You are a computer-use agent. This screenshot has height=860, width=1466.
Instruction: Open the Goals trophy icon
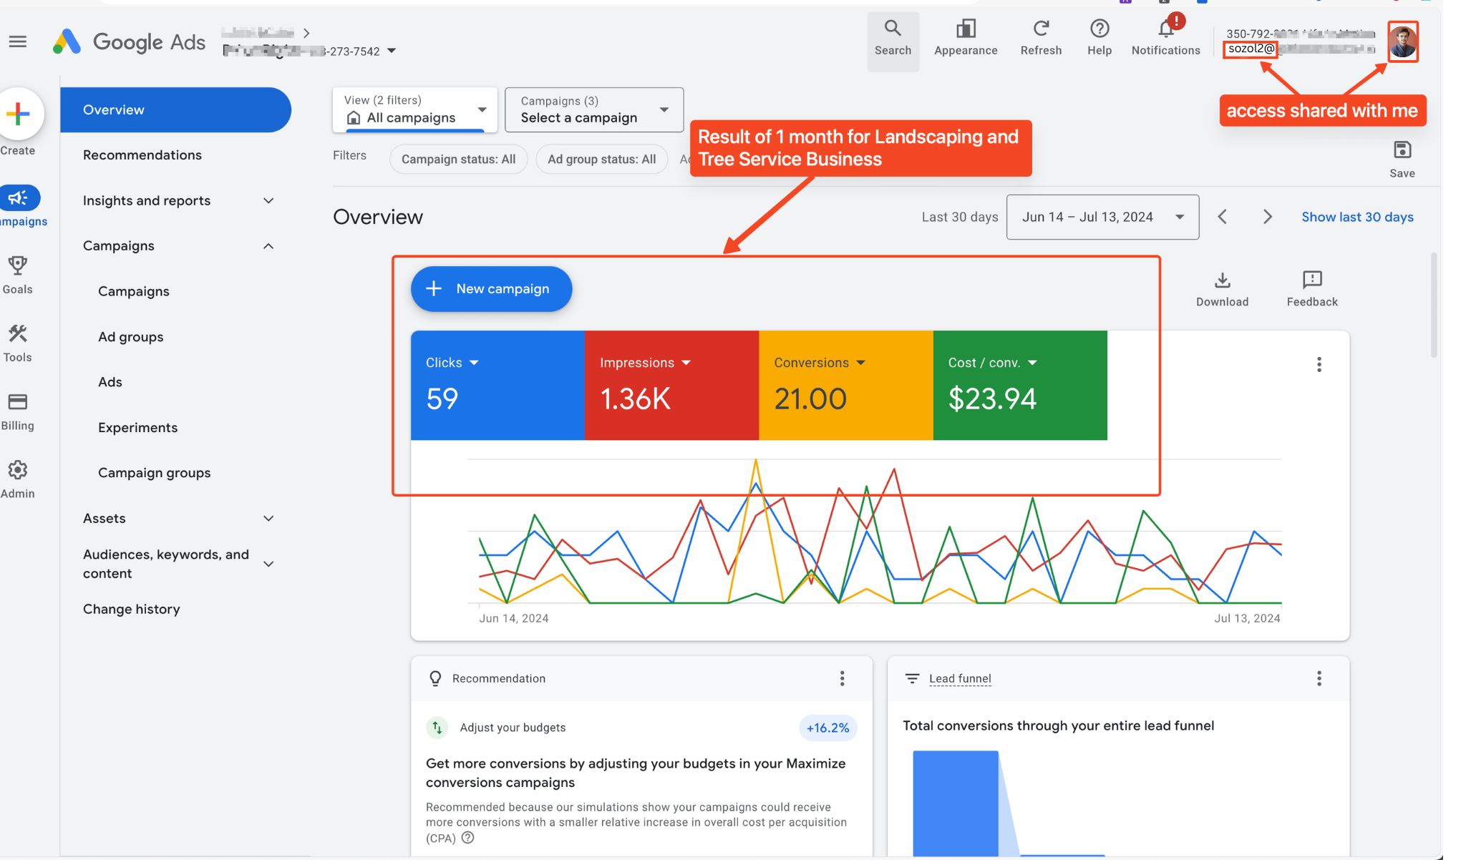point(18,266)
